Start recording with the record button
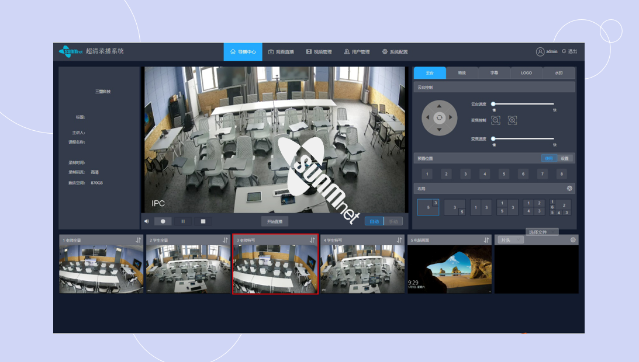Viewport: 639px width, 362px height. (163, 221)
